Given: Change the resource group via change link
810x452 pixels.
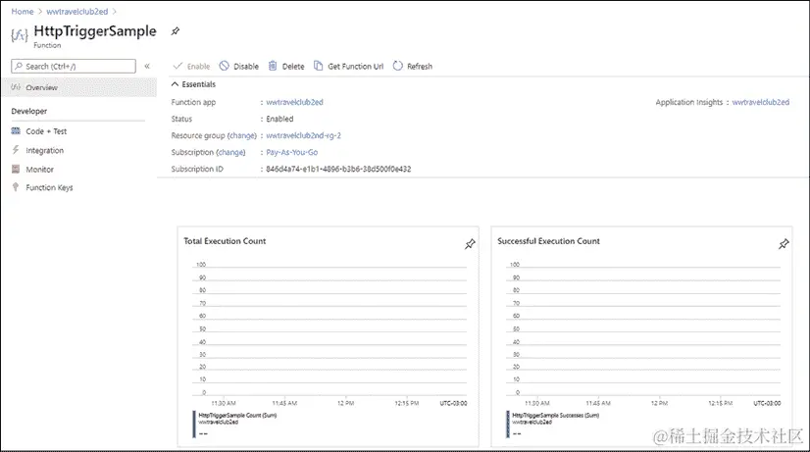Looking at the screenshot, I should [x=242, y=135].
